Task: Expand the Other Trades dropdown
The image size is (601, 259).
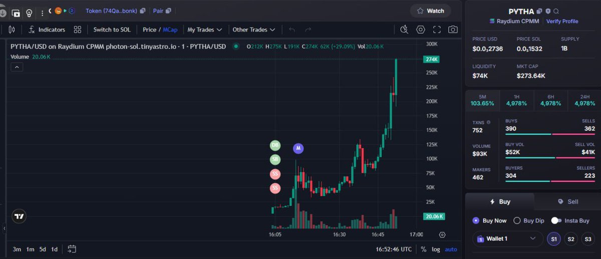Action: point(254,30)
